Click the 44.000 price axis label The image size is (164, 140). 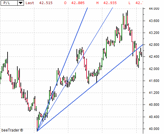click(154, 8)
